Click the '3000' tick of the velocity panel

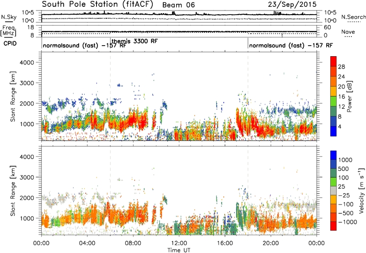pos(27,177)
